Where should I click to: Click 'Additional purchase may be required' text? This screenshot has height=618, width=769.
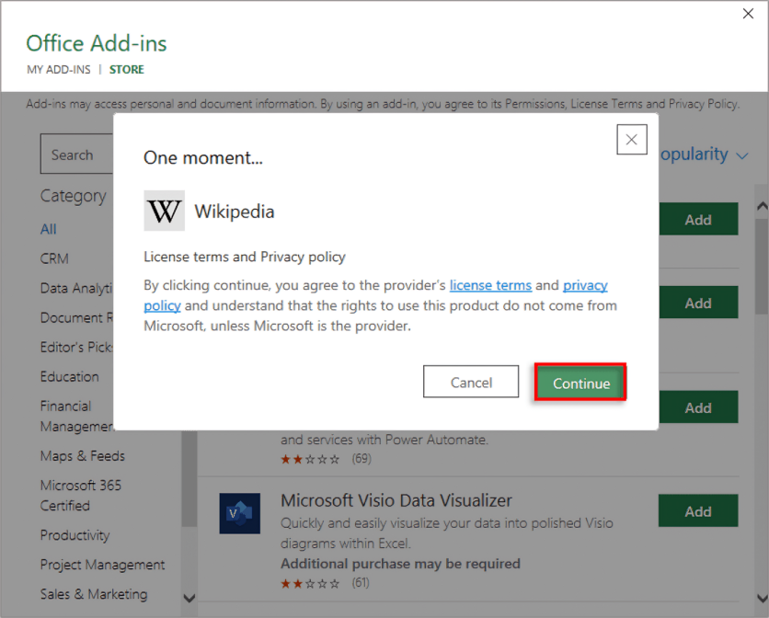400,564
